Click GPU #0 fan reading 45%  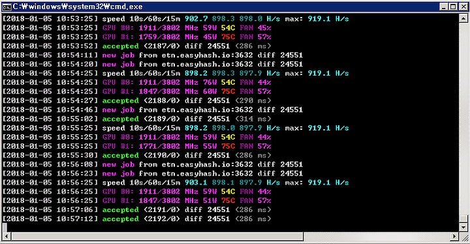[264, 28]
